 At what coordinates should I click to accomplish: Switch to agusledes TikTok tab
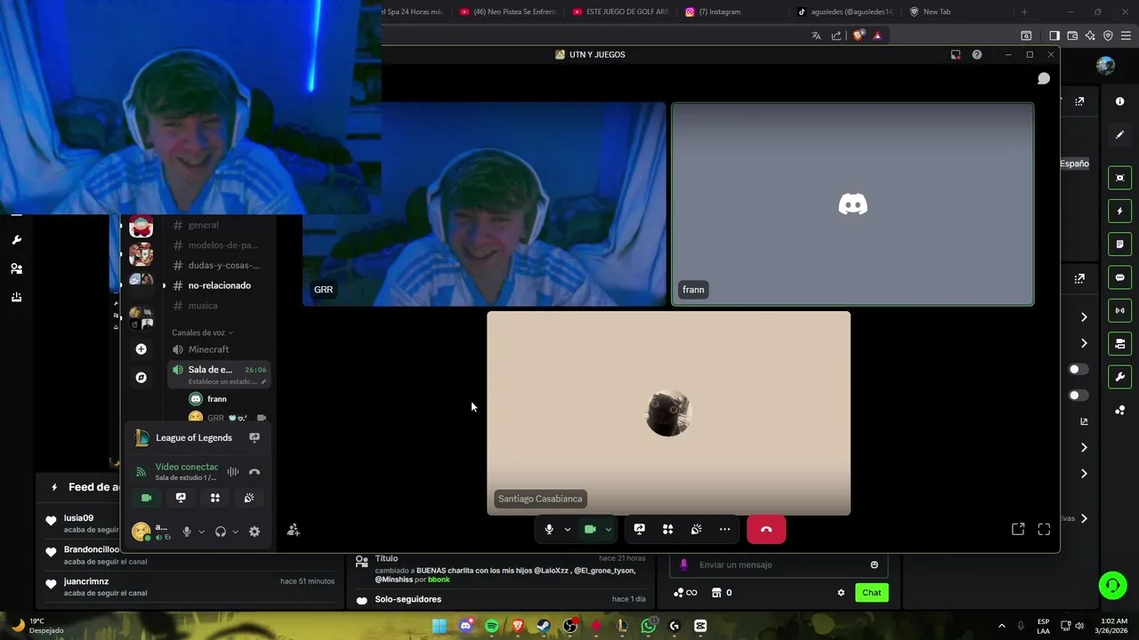click(x=844, y=12)
